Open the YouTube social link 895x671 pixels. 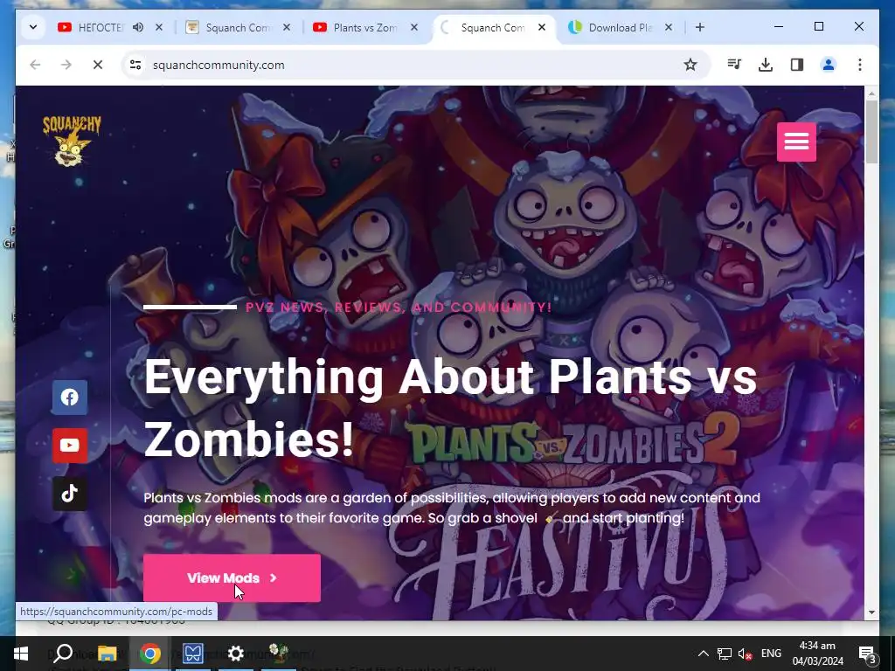point(70,445)
